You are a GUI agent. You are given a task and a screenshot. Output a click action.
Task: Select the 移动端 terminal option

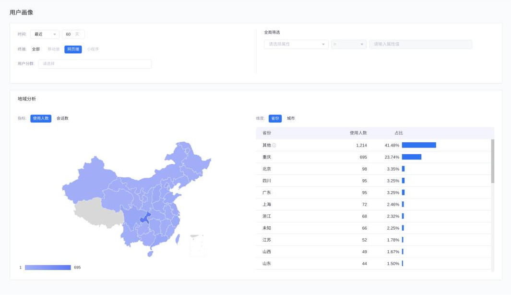[x=53, y=49]
